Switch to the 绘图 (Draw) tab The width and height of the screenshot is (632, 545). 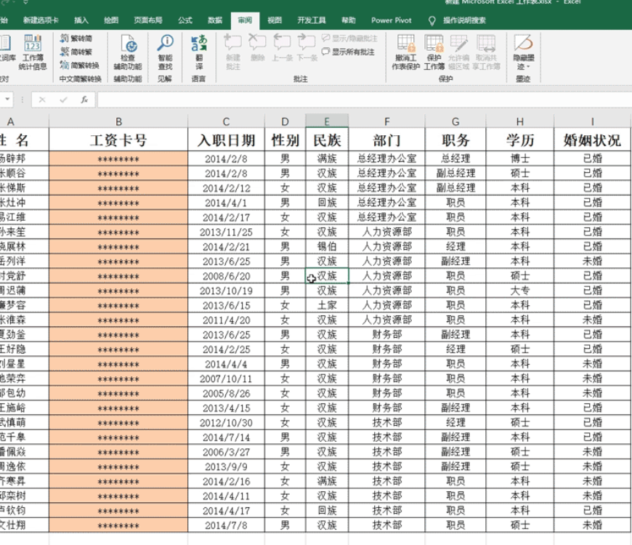[x=111, y=20]
